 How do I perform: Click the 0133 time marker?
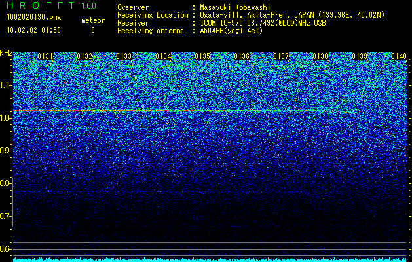click(x=124, y=56)
